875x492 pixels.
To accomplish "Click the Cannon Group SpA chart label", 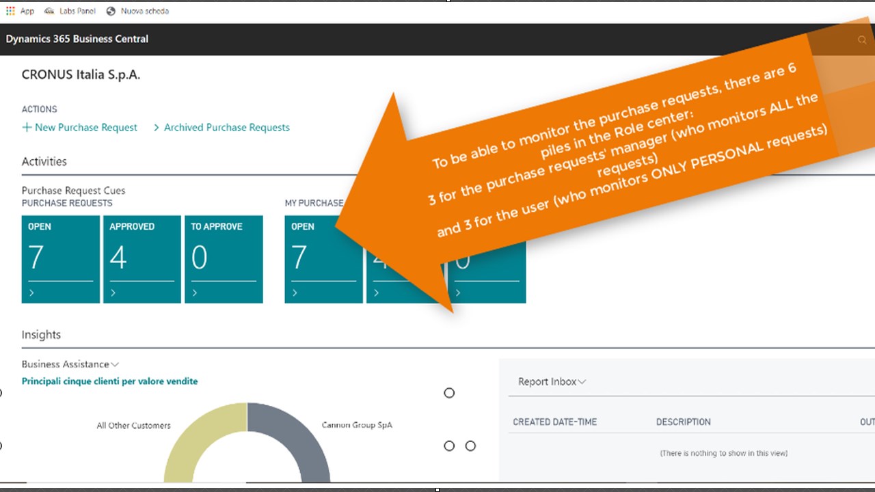I will (357, 425).
